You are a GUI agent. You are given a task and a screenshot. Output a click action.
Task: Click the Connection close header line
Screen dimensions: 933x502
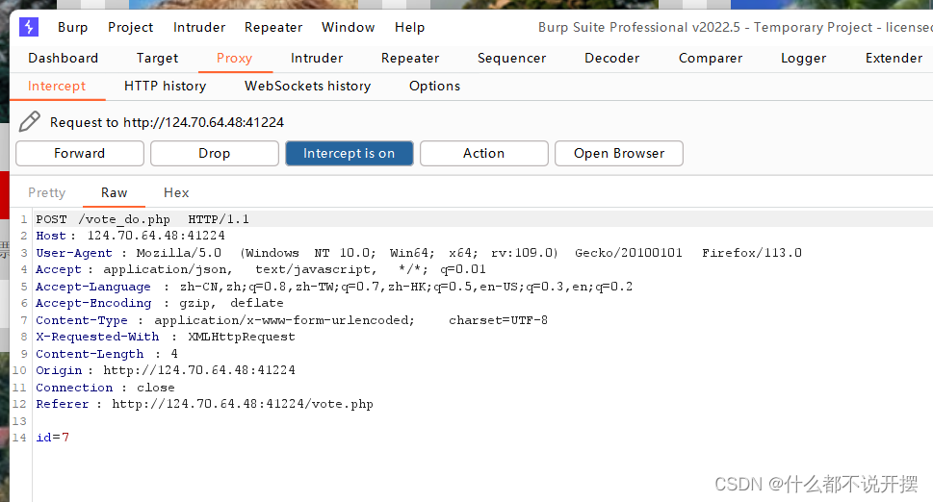pos(105,388)
